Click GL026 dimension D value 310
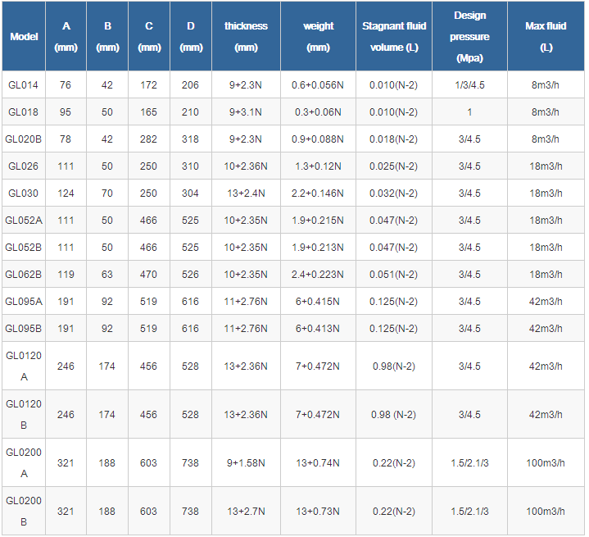589x537 pixels. click(190, 166)
